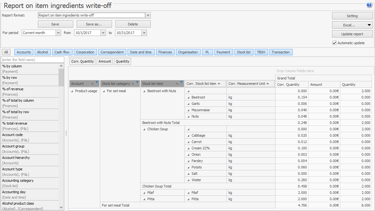Click sort arrow on Corr. Measurement Unit header
Image resolution: width=375 pixels, height=211 pixels.
click(268, 84)
